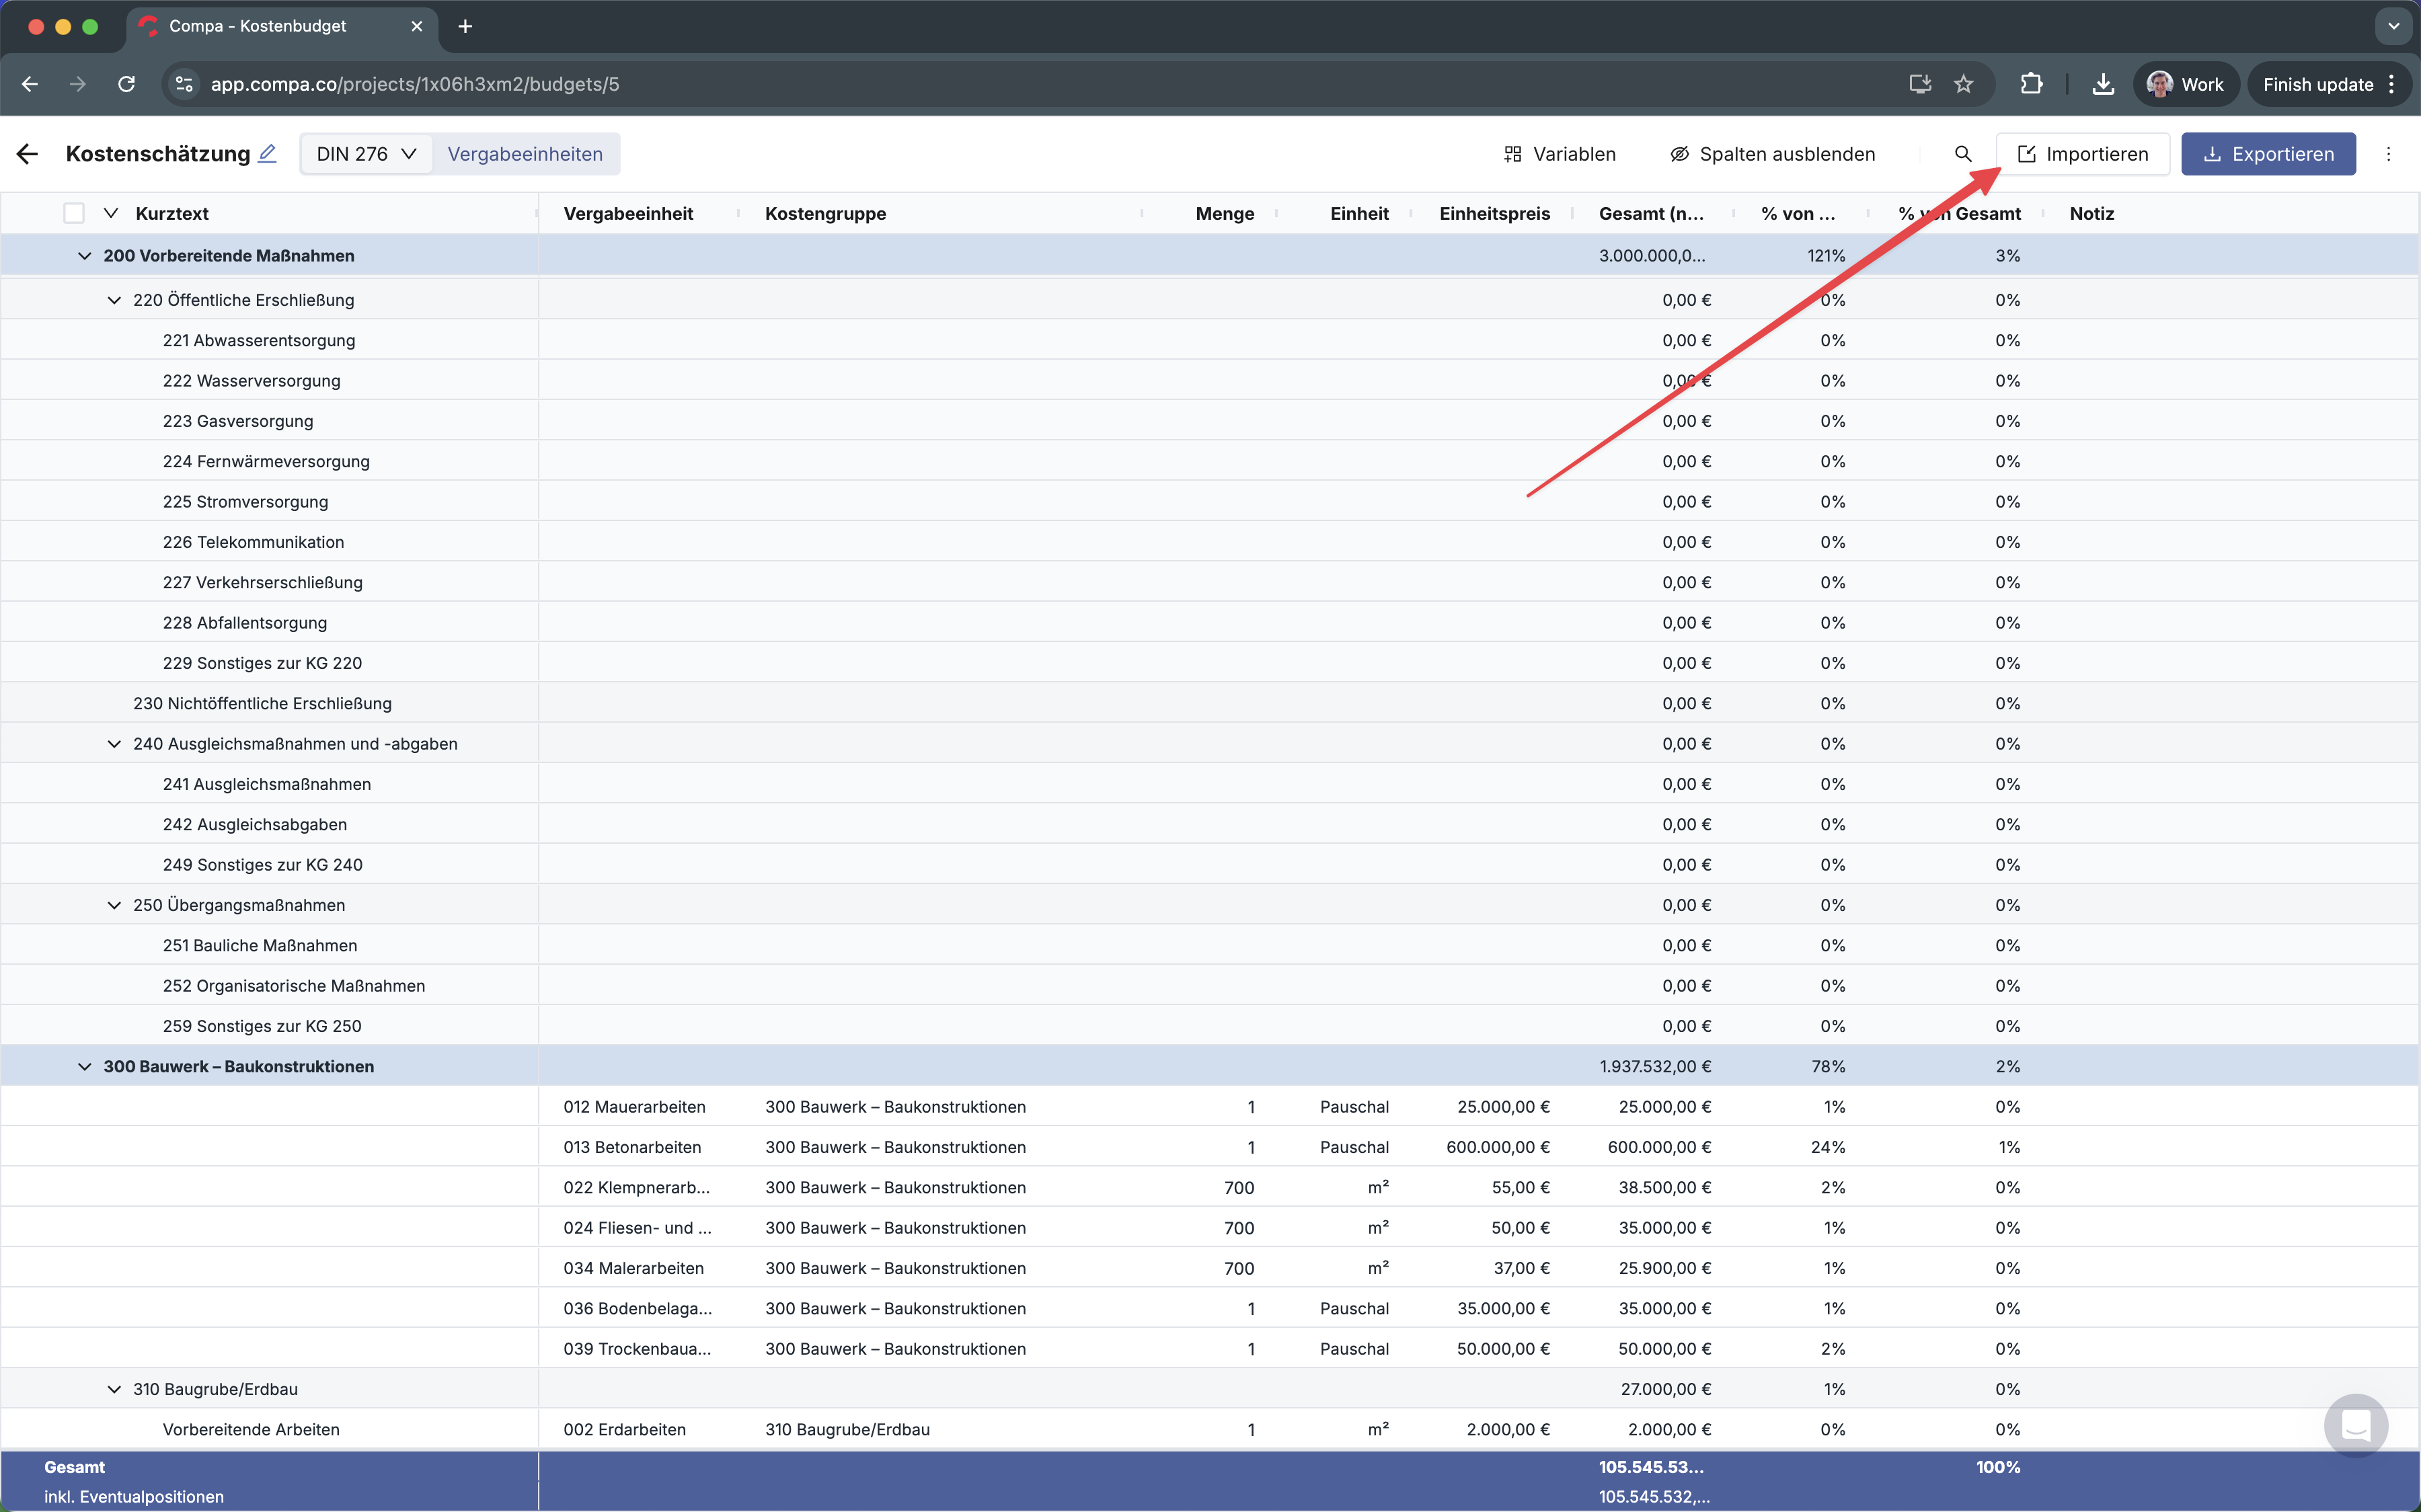The height and width of the screenshot is (1512, 2421).
Task: Bookmark page with the star icon
Action: pos(1963,84)
